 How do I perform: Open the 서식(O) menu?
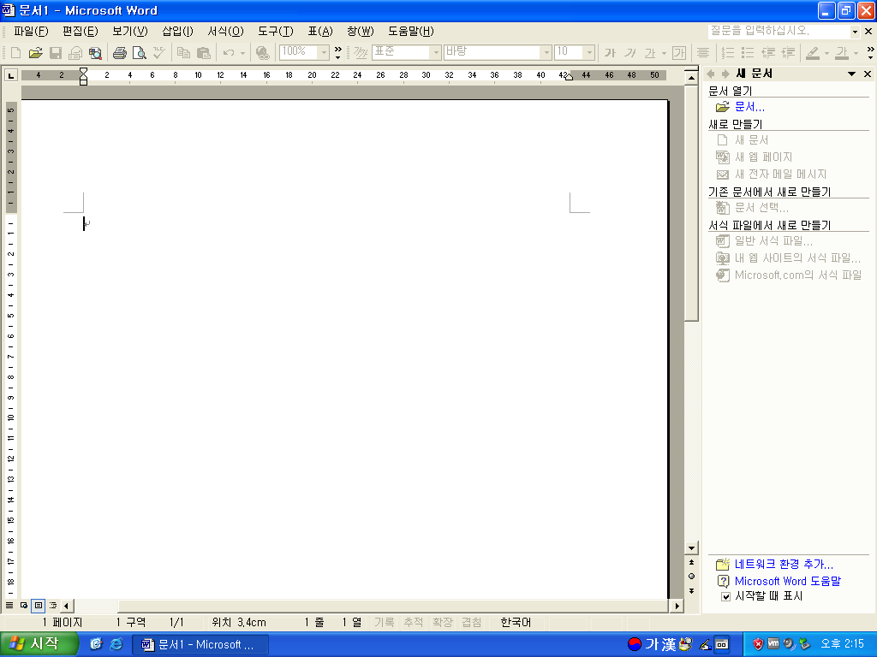click(225, 32)
